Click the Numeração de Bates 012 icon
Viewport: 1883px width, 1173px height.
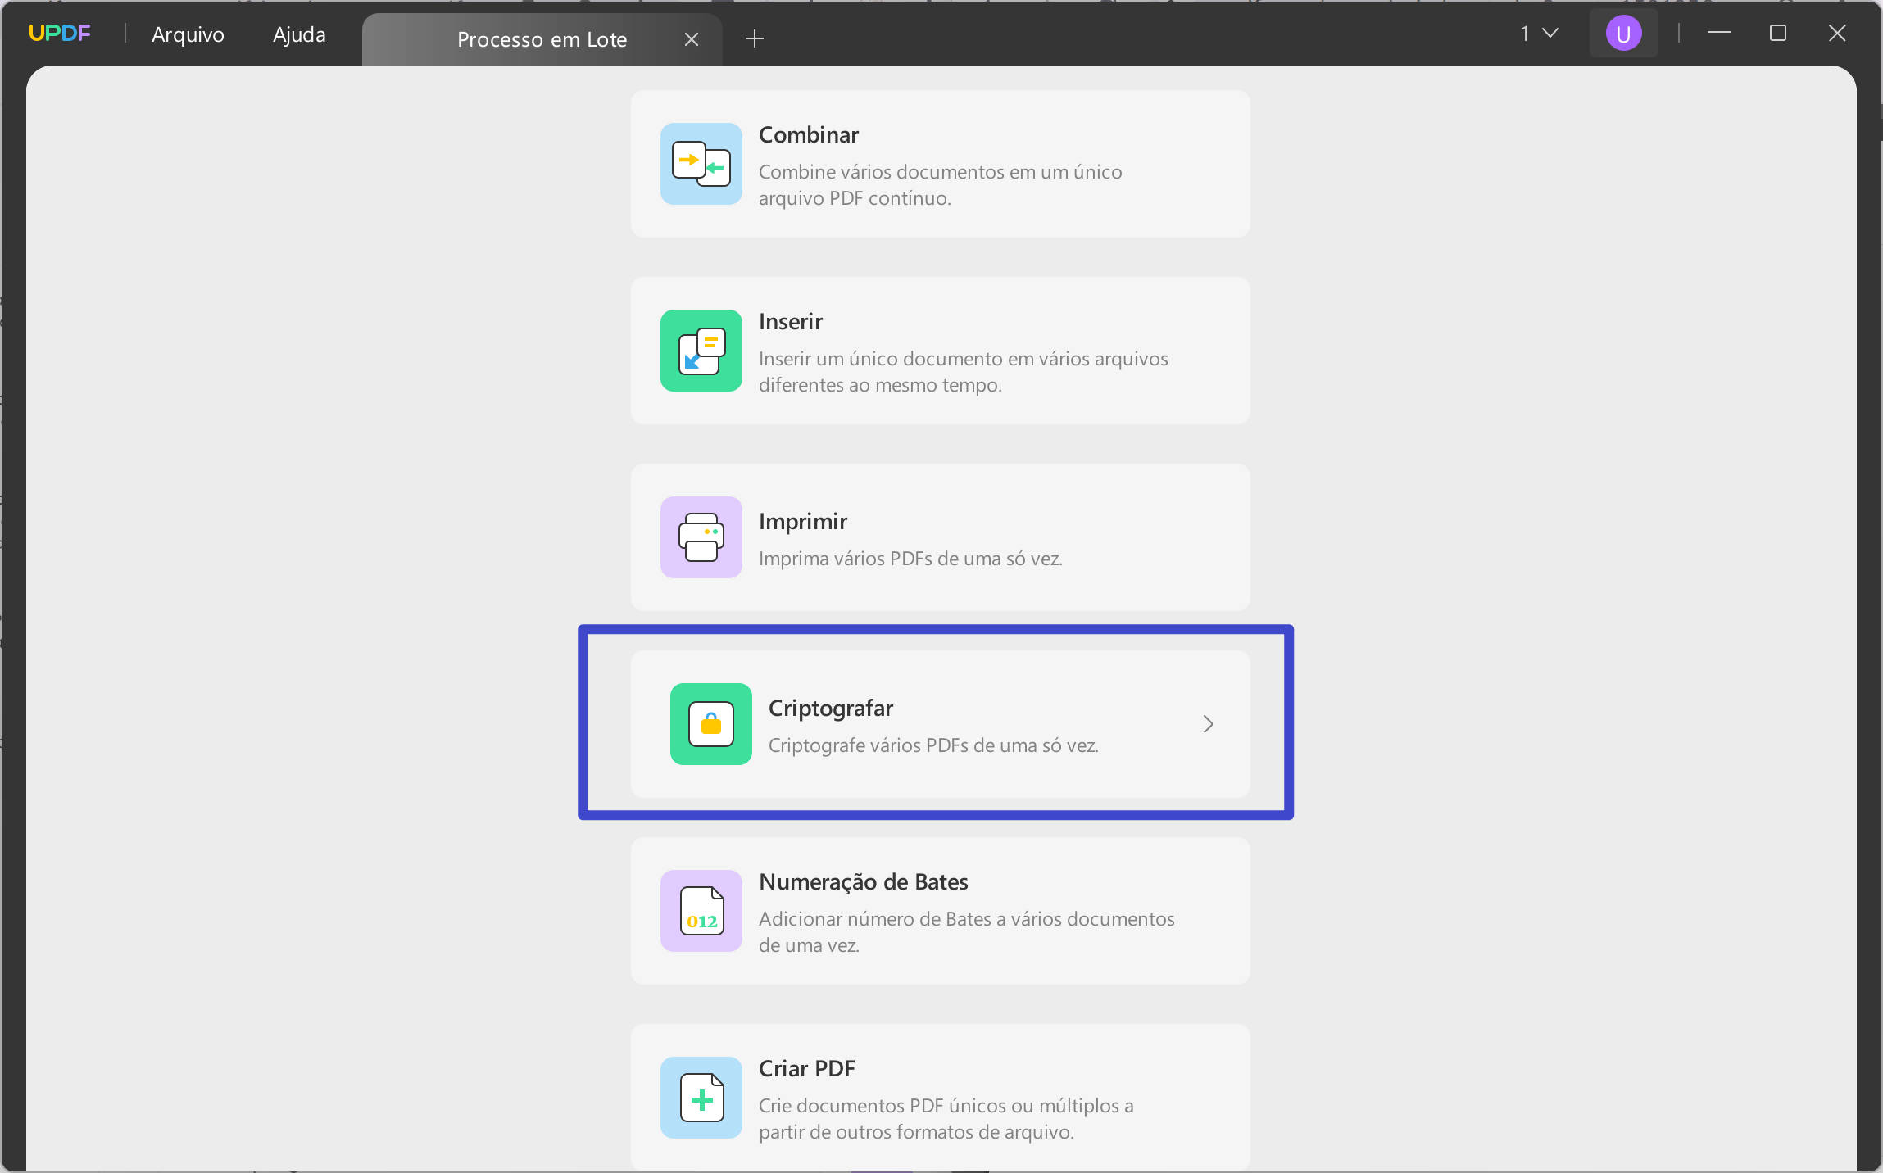coord(700,911)
